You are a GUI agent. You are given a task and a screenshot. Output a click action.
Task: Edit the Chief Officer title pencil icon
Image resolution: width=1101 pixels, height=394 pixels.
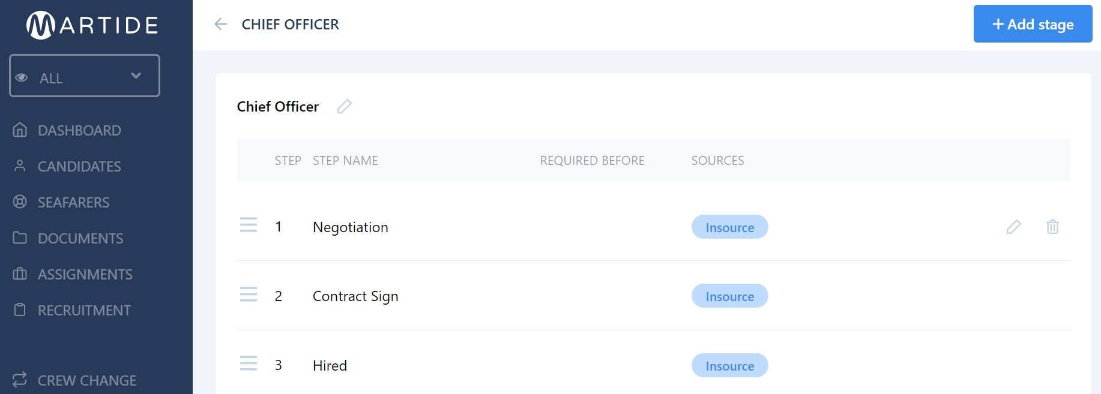point(344,106)
